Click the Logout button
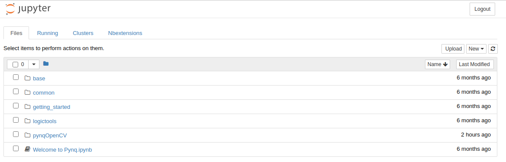506x162 pixels. 482,9
